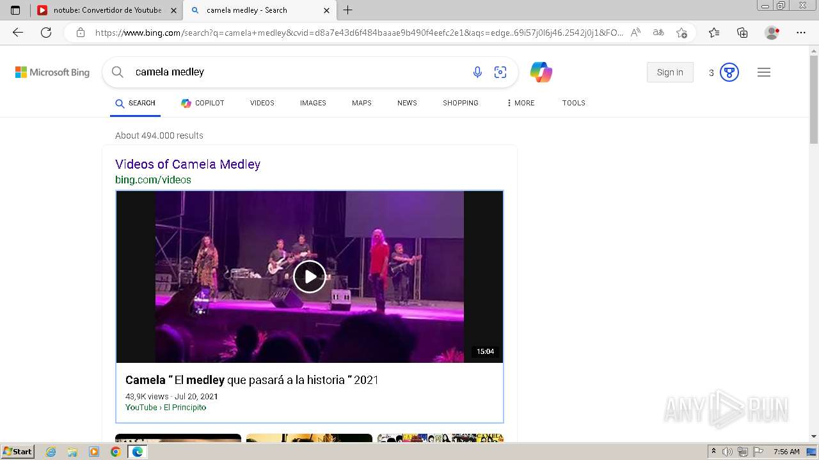This screenshot has height=460, width=819.
Task: Switch to the COPILOT tab
Action: click(202, 103)
